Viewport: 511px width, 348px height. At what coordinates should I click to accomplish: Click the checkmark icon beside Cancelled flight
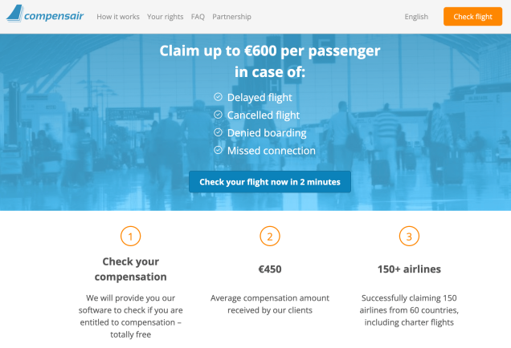pos(218,115)
